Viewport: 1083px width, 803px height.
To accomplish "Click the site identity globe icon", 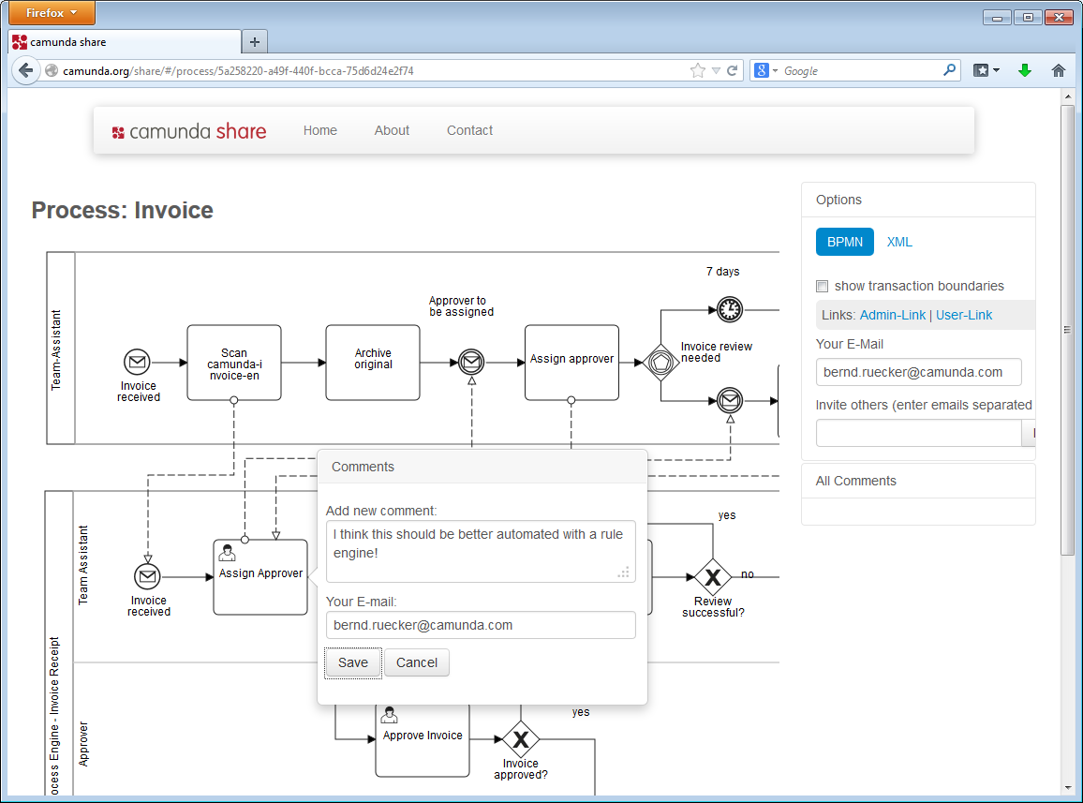I will 52,70.
